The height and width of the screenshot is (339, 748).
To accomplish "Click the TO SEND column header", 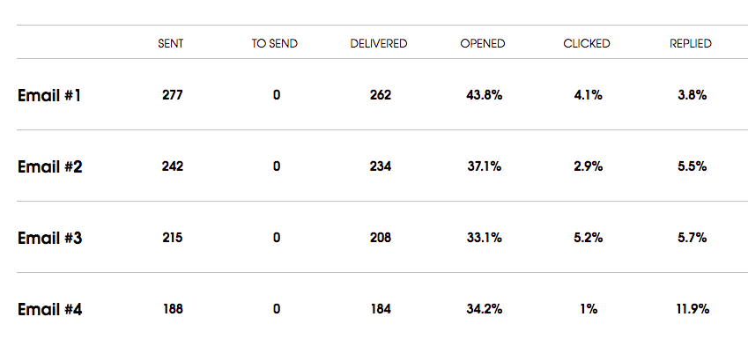I will (275, 43).
